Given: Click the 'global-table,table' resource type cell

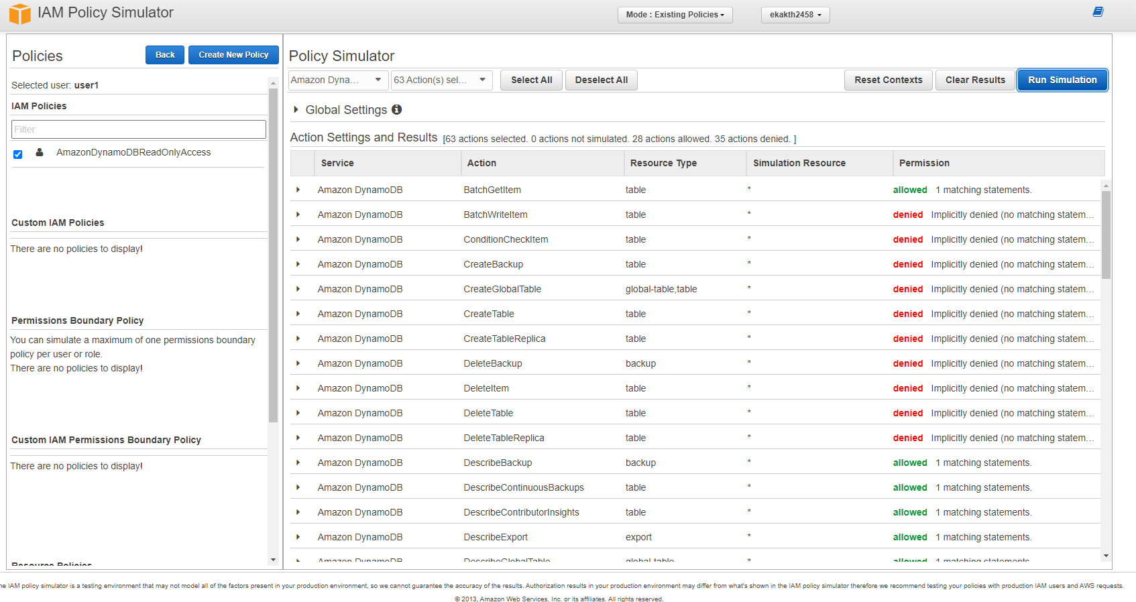Looking at the screenshot, I should [661, 289].
